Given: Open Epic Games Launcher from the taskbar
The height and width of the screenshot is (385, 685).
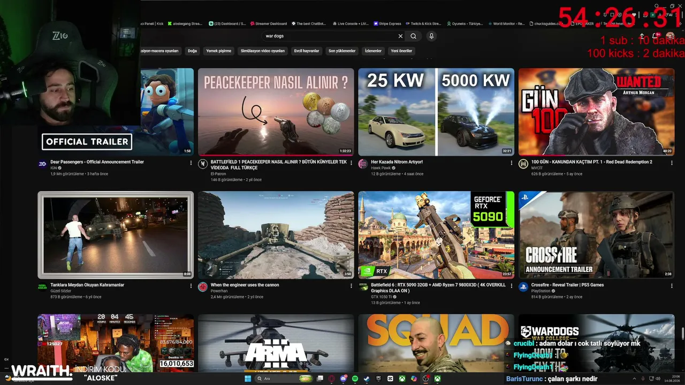Looking at the screenshot, I should (378, 379).
